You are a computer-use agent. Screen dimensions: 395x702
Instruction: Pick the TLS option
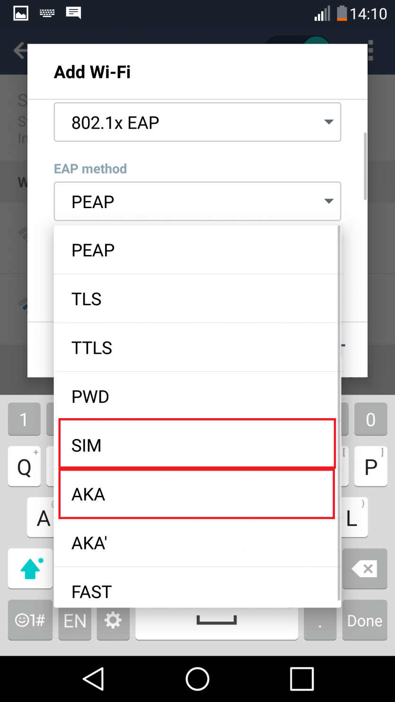197,299
